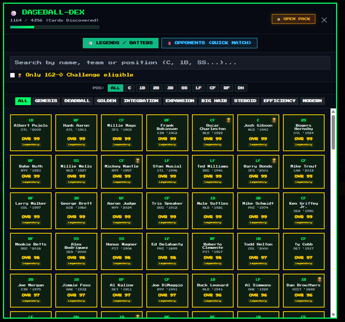The width and height of the screenshot is (345, 322).
Task: Enable Only 162-0 Challenge eligible checkbox
Action: (13, 75)
